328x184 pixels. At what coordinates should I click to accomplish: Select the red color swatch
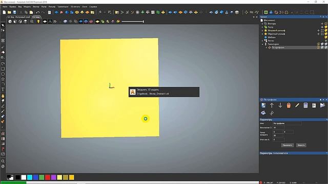[48, 177]
